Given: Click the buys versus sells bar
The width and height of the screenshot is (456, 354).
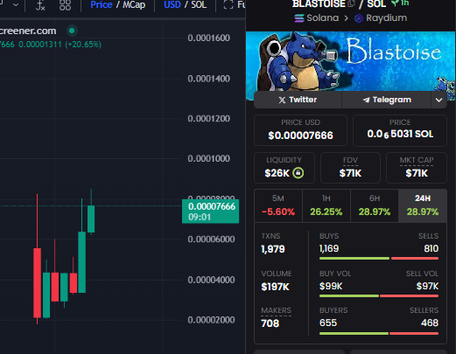Looking at the screenshot, I should coord(379,259).
